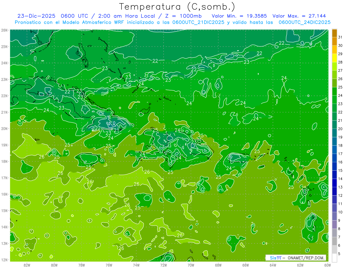
Task: Click the color scale tick label "28"
Action: coord(340,62)
